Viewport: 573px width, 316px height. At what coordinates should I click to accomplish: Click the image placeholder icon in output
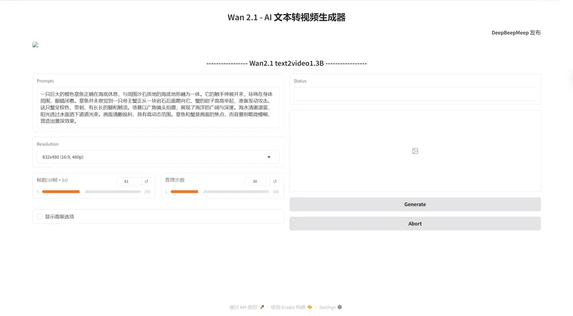(415, 151)
